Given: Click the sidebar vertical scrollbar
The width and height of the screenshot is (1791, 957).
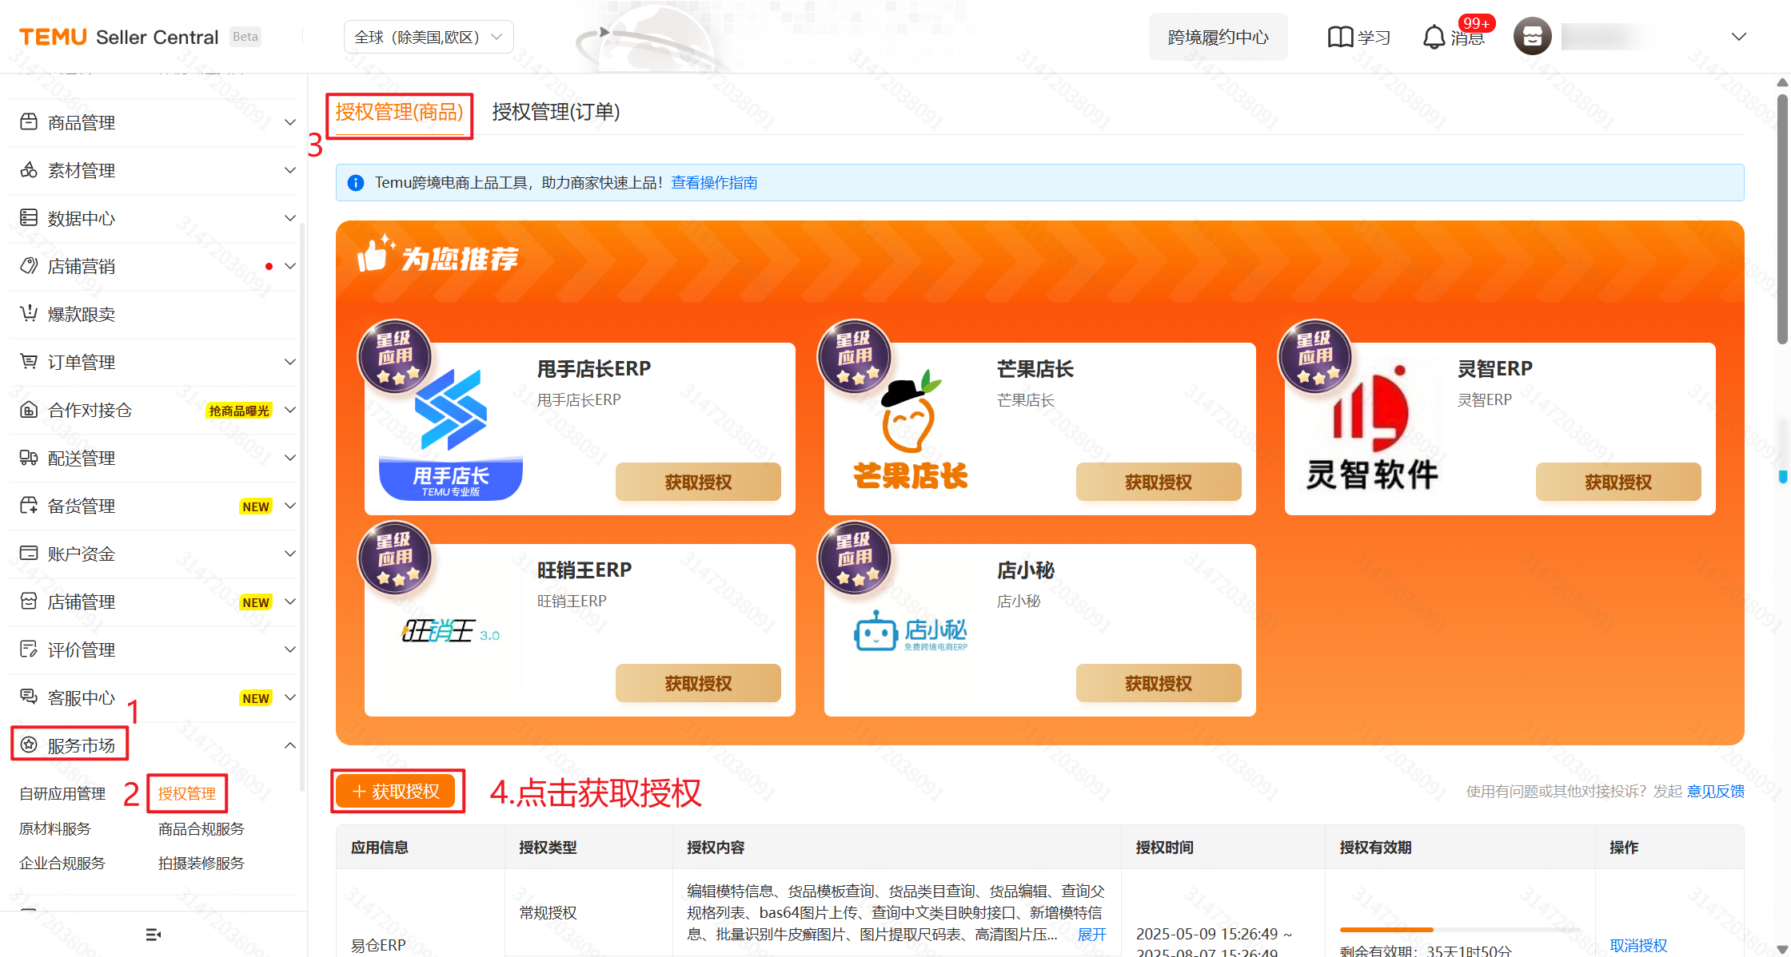Looking at the screenshot, I should click(302, 507).
